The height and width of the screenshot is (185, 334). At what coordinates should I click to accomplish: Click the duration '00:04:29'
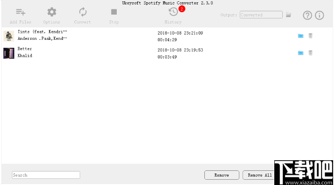pyautogui.click(x=167, y=40)
